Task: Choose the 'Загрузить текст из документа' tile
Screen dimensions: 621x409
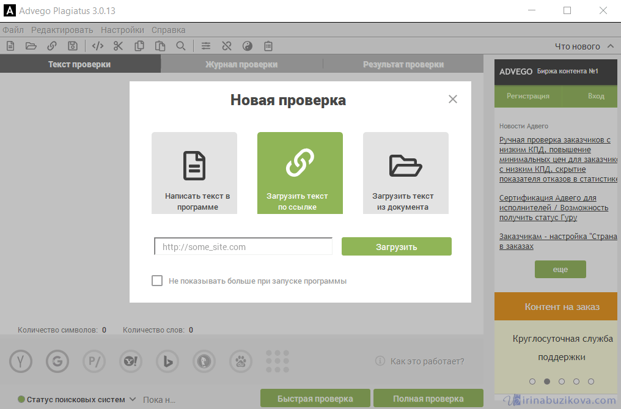Action: click(x=405, y=173)
